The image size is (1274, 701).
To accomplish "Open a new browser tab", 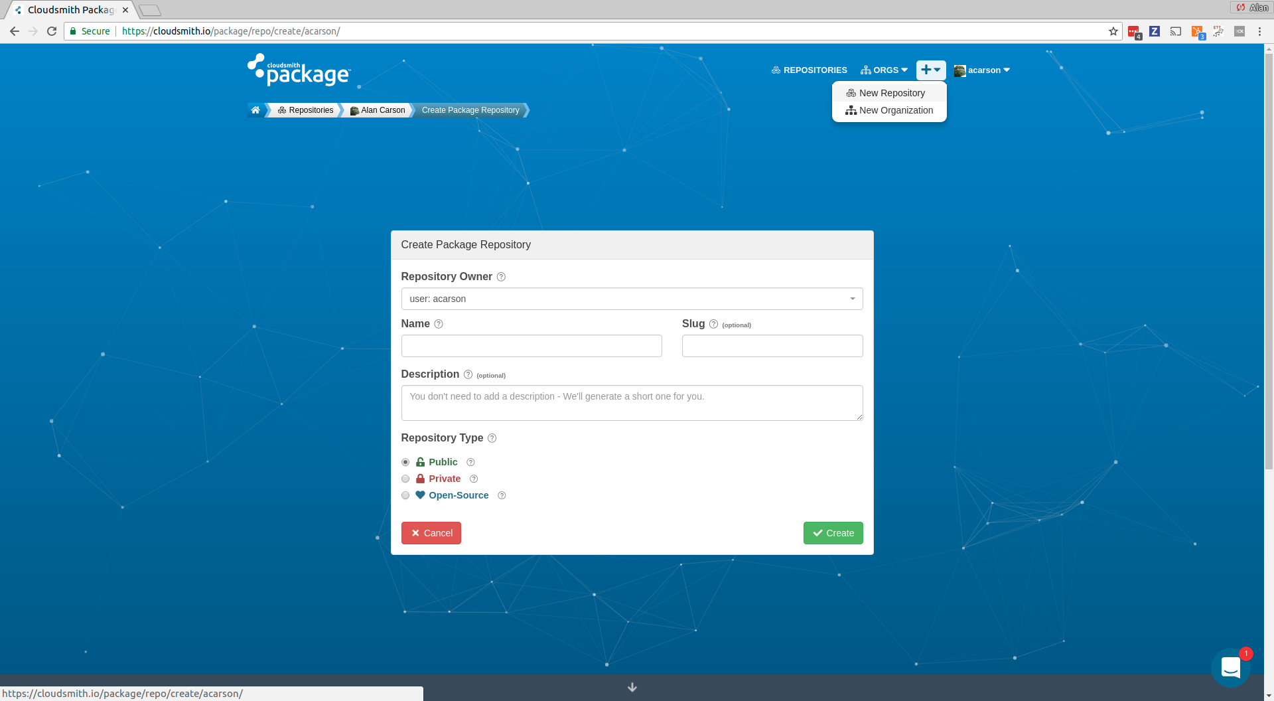I will 150,10.
